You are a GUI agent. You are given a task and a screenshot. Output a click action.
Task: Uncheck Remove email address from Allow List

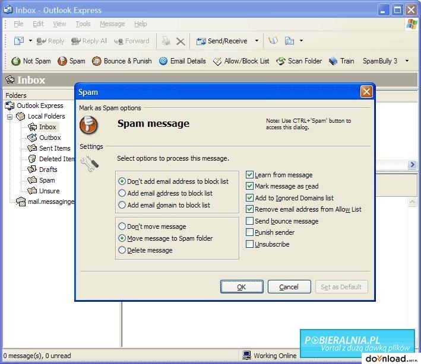point(249,209)
